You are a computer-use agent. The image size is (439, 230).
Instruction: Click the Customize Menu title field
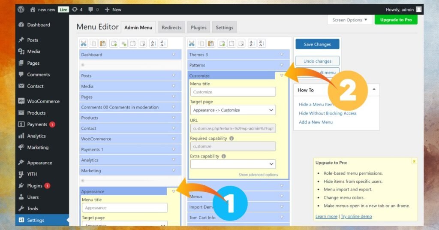(233, 92)
